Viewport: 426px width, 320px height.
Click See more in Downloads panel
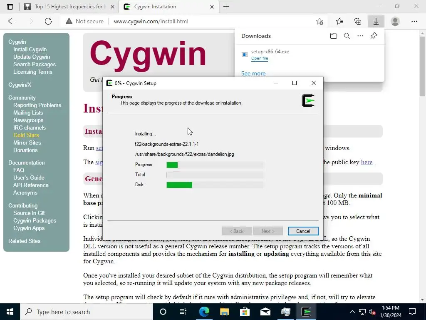pos(253,73)
